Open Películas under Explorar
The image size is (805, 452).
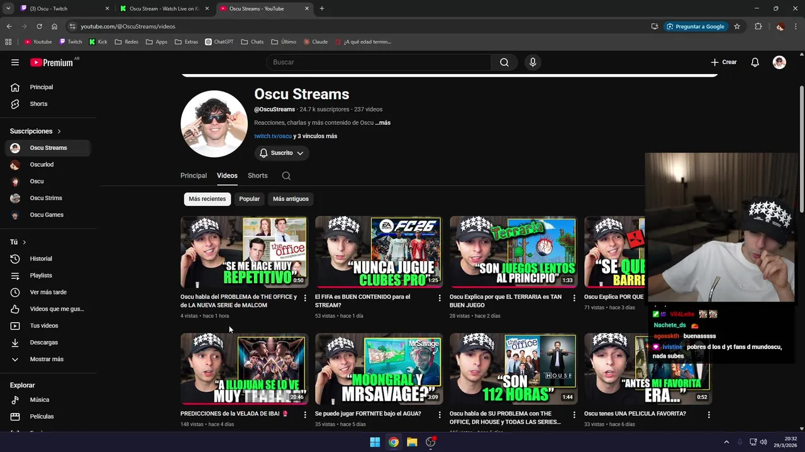point(48,416)
